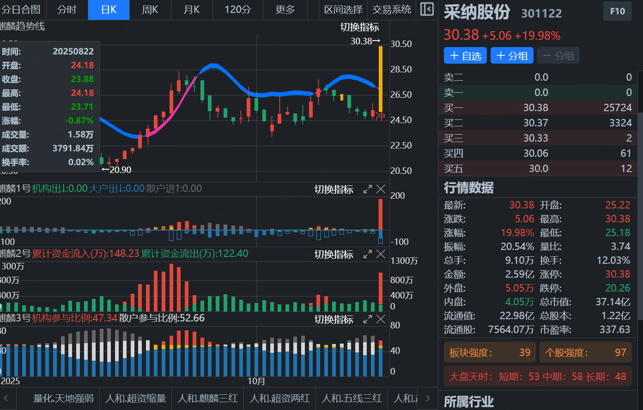Select the 人和.麒麟三红 strategy tab
643x410 pixels.
coord(207,398)
